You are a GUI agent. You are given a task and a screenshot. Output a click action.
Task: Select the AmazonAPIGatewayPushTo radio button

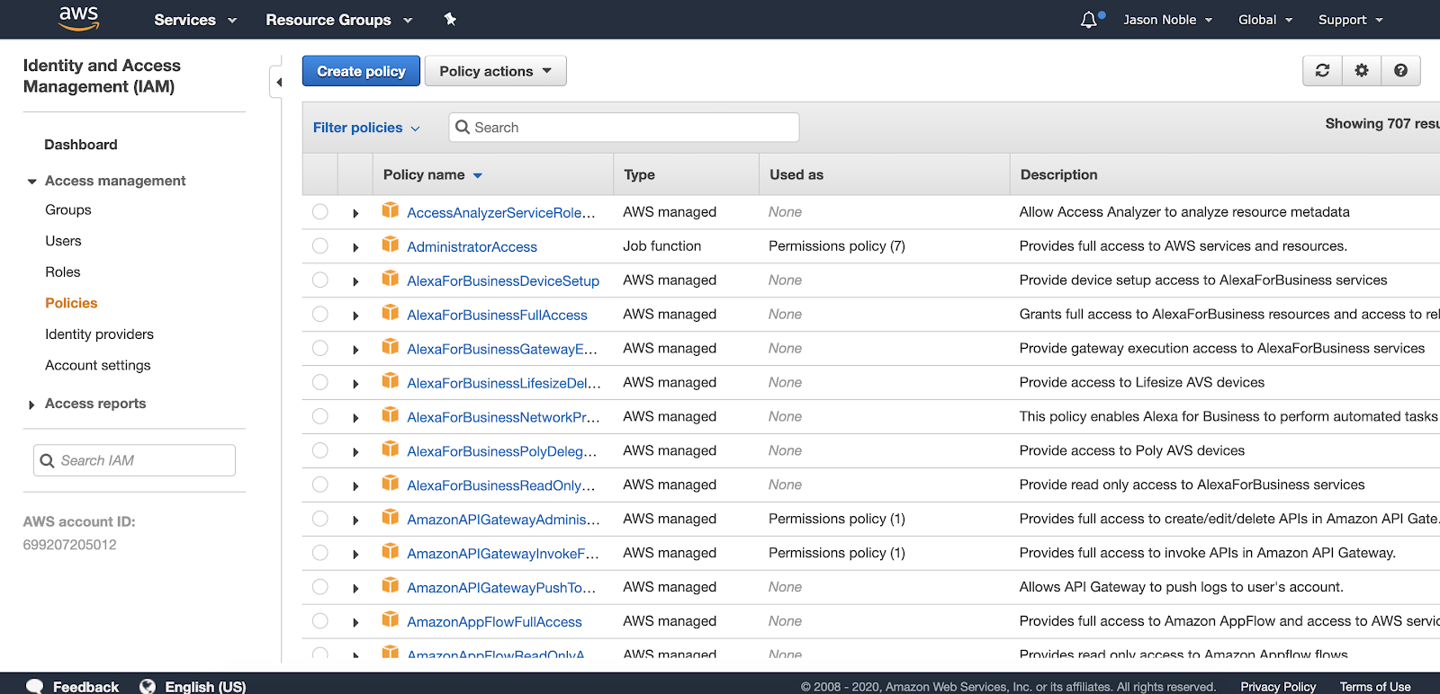320,587
